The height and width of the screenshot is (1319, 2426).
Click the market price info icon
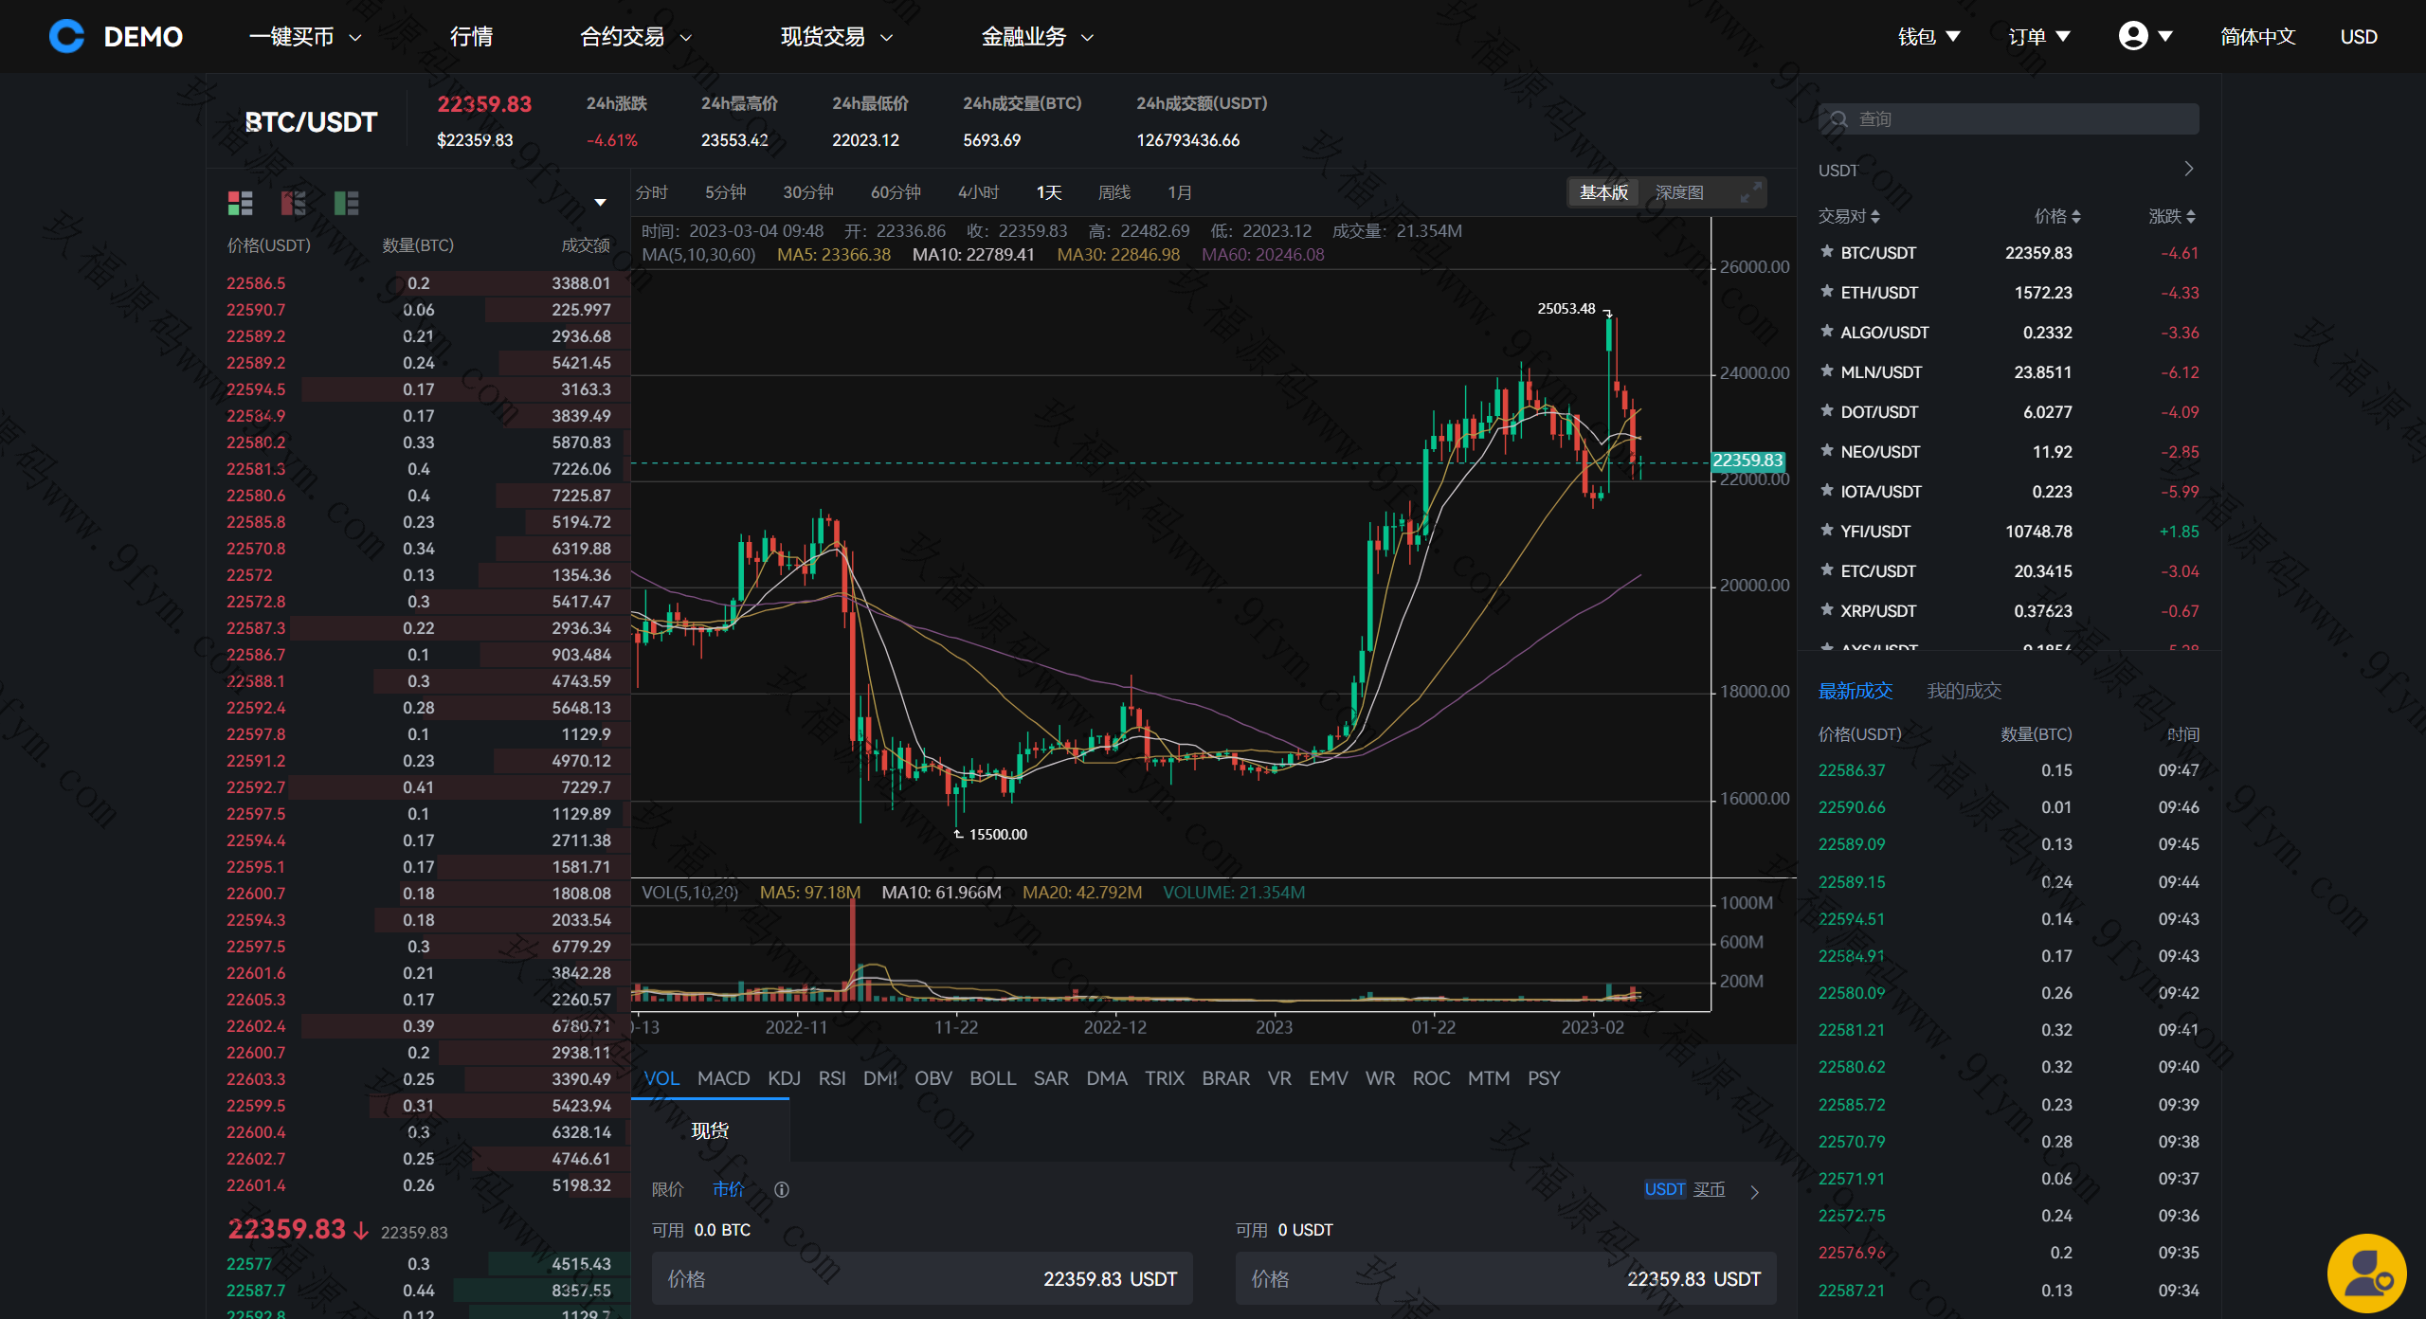782,1189
